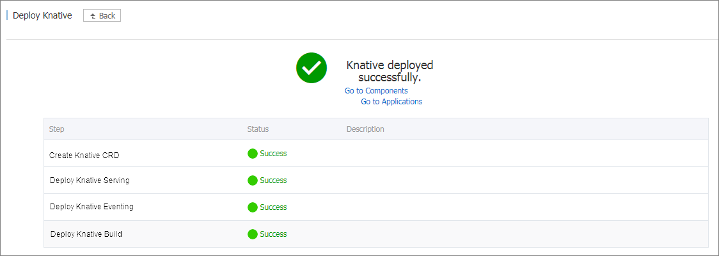This screenshot has height=256, width=719.
Task: Click the Knative deployed successfully message
Action: pyautogui.click(x=390, y=71)
